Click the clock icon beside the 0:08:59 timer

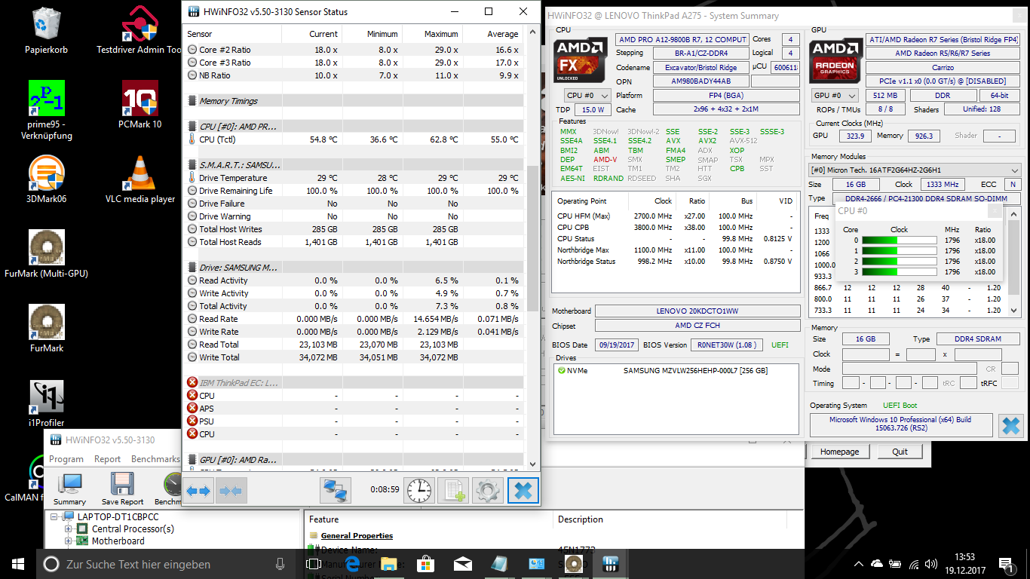pyautogui.click(x=418, y=491)
